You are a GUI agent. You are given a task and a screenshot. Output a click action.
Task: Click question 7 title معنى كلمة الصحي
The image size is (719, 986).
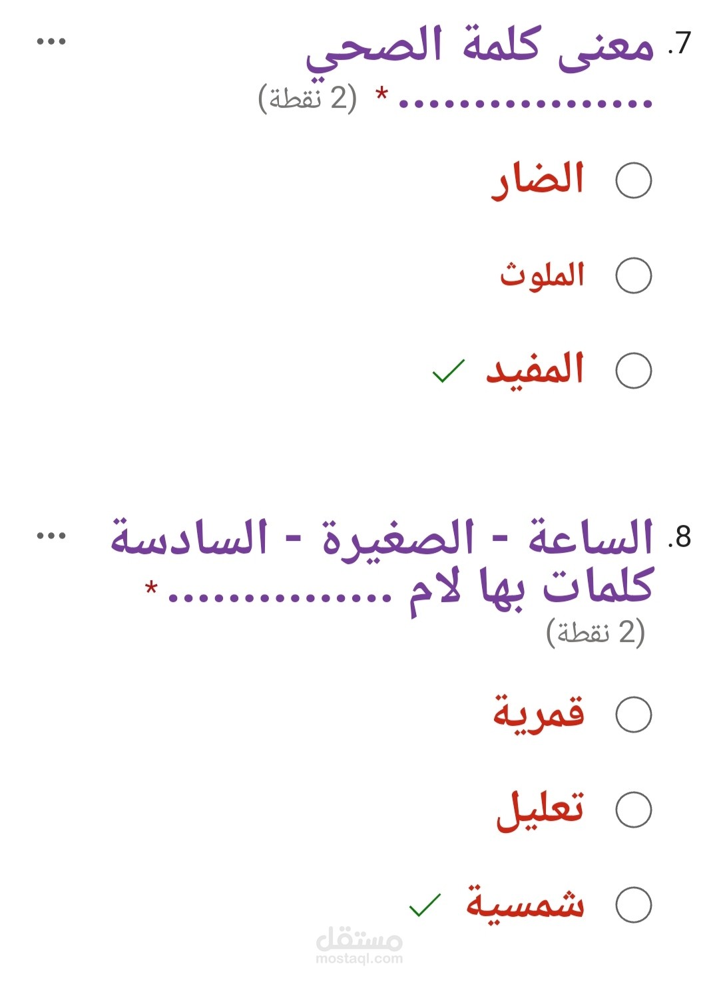coord(479,47)
